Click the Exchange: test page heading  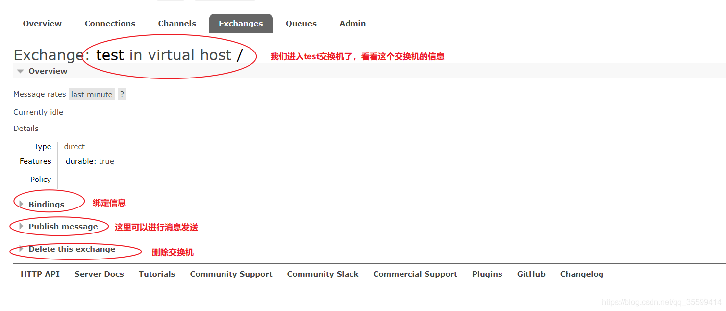point(128,55)
